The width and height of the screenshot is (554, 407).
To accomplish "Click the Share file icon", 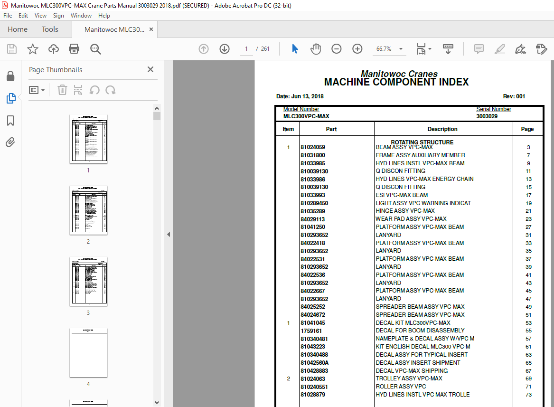I will click(x=541, y=49).
